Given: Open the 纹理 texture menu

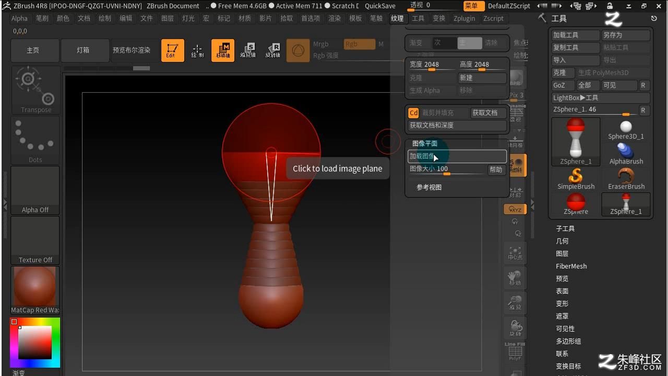Looking at the screenshot, I should (397, 18).
